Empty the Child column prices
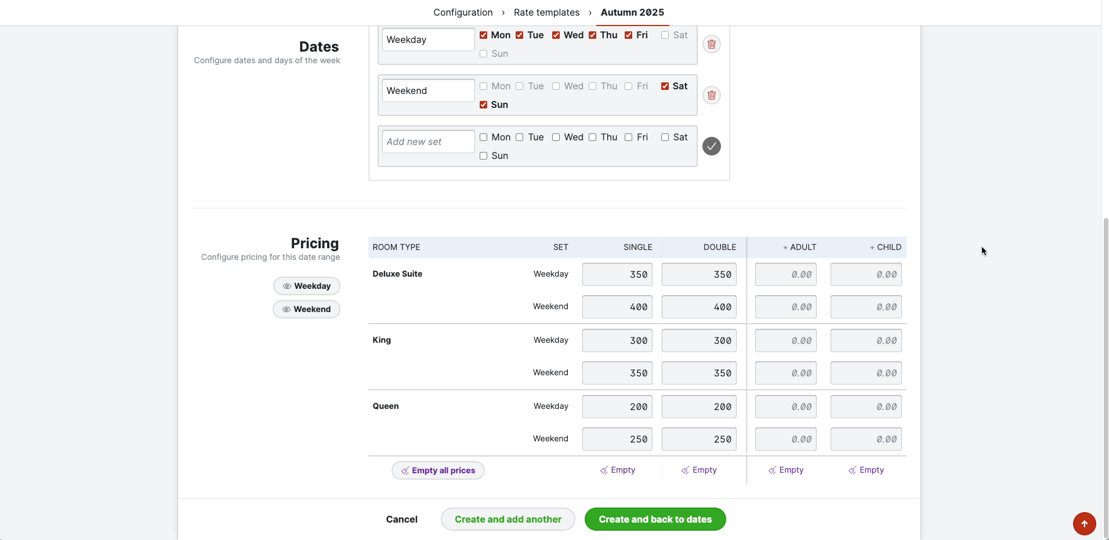This screenshot has width=1109, height=540. pyautogui.click(x=866, y=470)
